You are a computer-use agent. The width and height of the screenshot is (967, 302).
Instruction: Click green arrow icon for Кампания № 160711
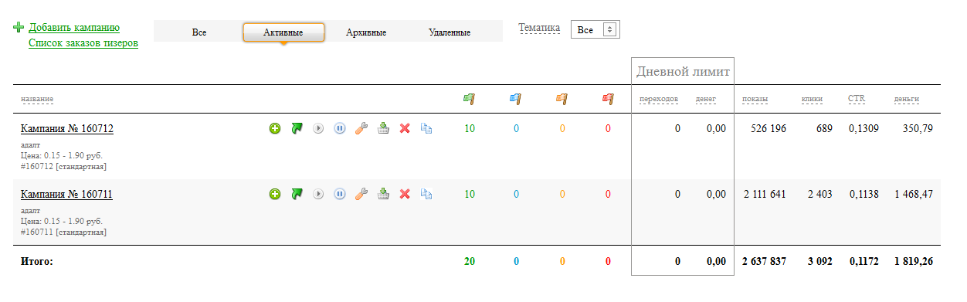[x=297, y=194]
